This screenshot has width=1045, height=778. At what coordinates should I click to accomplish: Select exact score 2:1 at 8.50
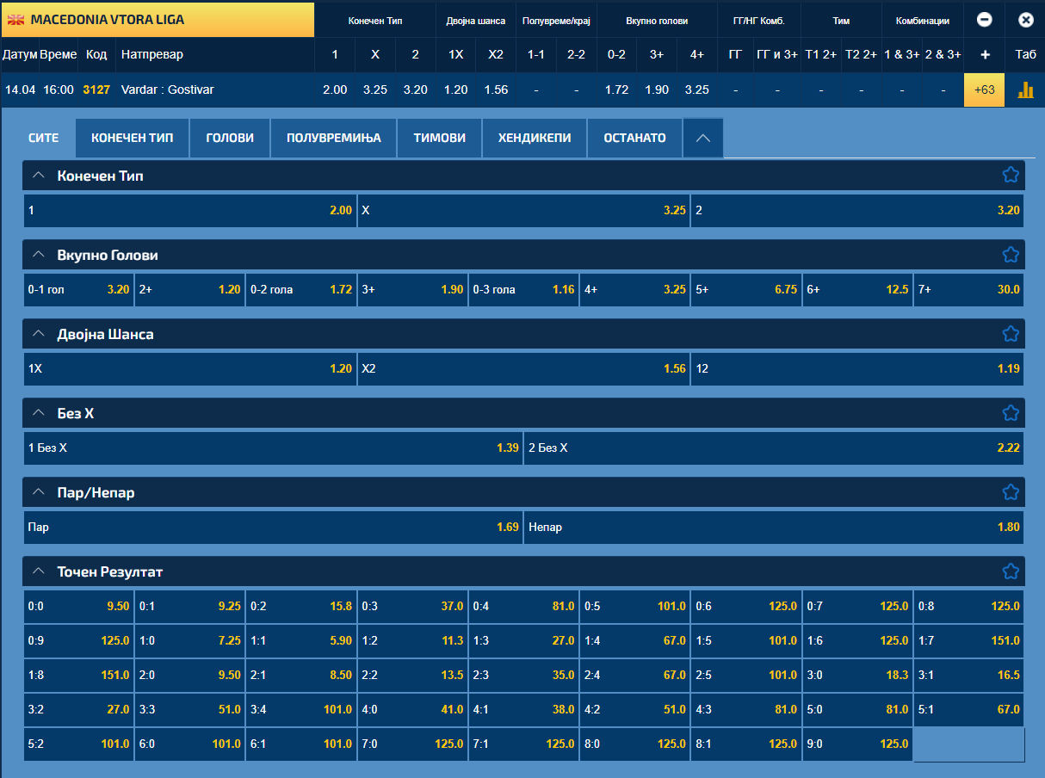tap(301, 675)
